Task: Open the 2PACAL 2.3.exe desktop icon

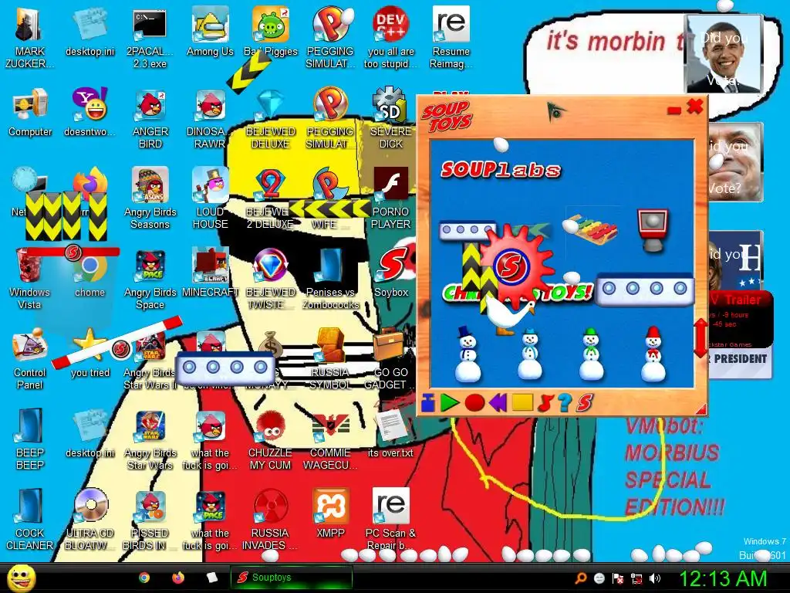Action: coord(150,37)
